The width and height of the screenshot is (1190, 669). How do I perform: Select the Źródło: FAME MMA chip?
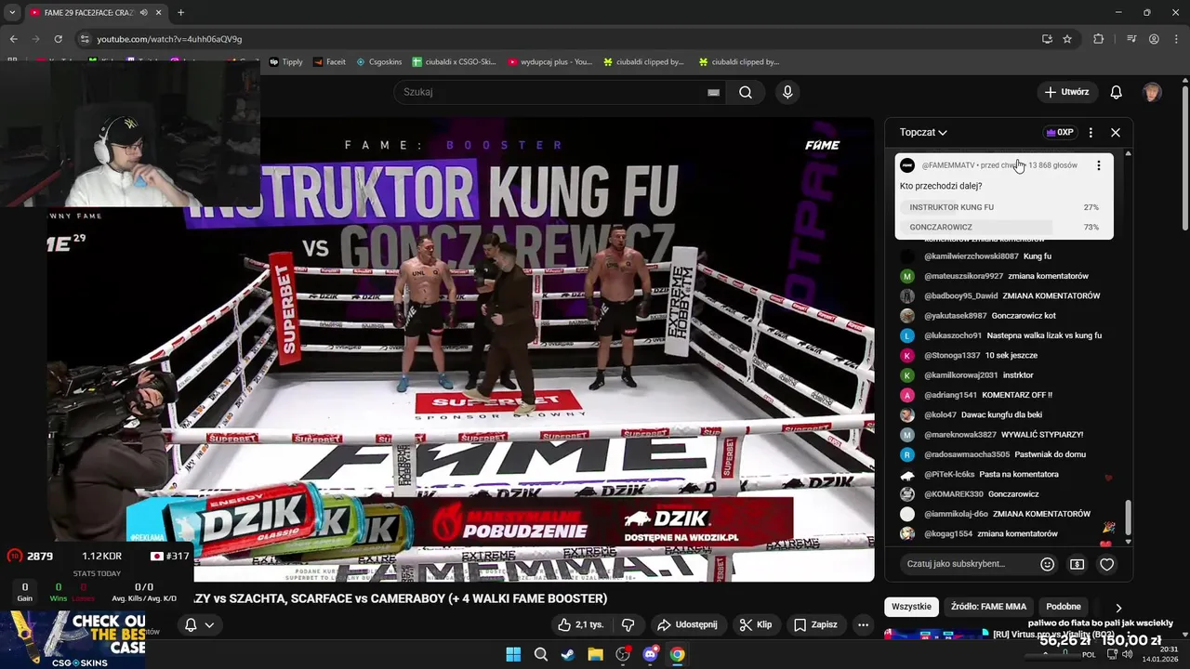coord(988,607)
